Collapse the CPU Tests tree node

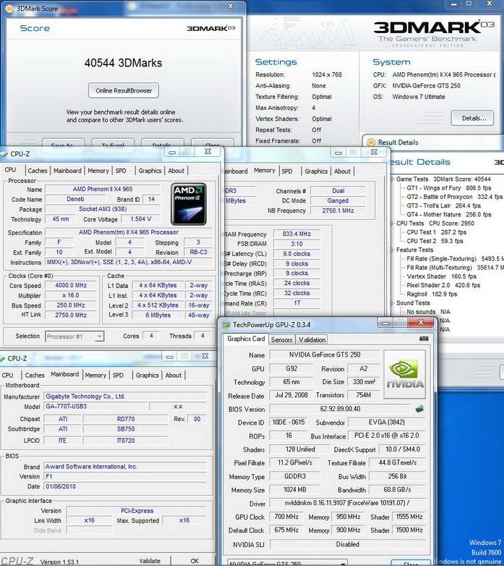pos(393,223)
